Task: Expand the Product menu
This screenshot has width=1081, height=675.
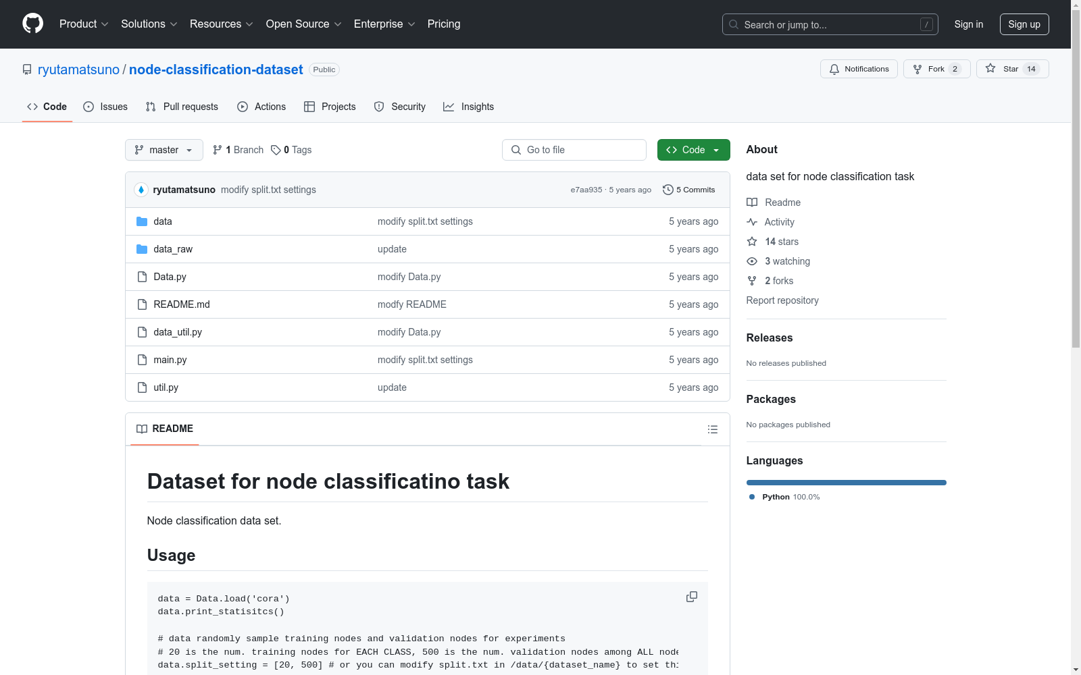Action: tap(84, 24)
